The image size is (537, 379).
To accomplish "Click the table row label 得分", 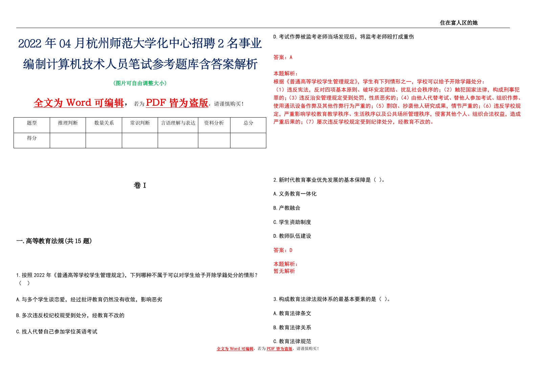I will point(32,138).
